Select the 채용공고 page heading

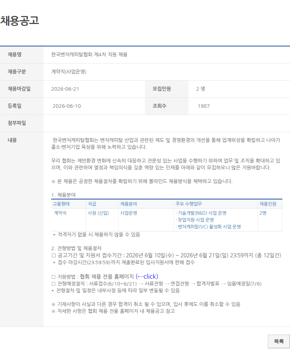point(20,21)
